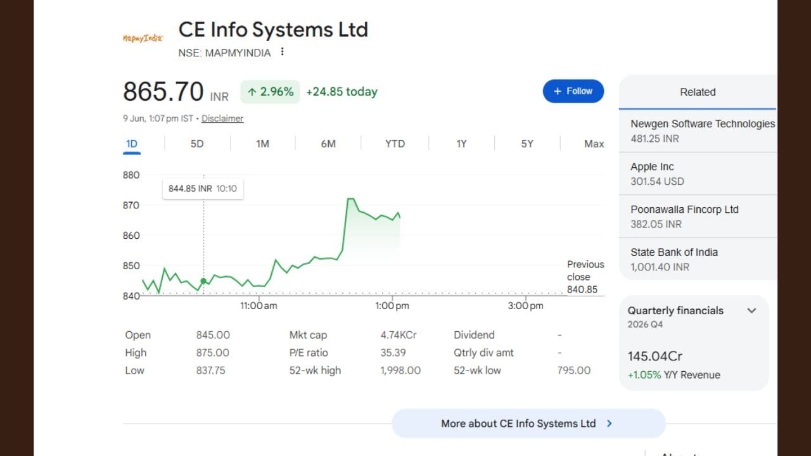Image resolution: width=811 pixels, height=456 pixels.
Task: Click the High value 875.00
Action: click(x=213, y=353)
